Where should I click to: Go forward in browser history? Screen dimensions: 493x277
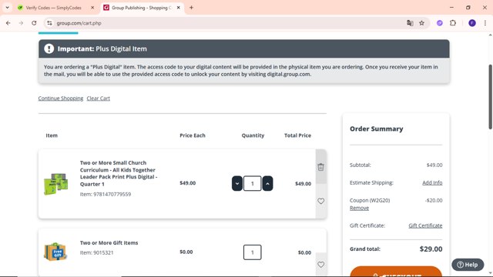coord(21,23)
